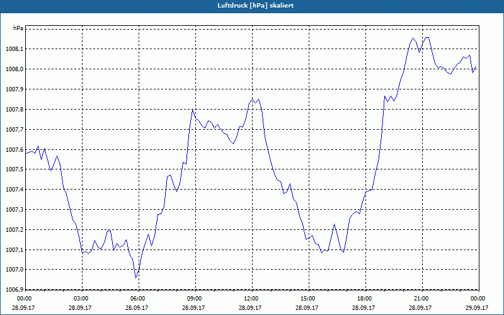This screenshot has width=504, height=315.
Task: Click the chart title 'Luftdruck [hPa] skaliert'
Action: click(x=255, y=6)
